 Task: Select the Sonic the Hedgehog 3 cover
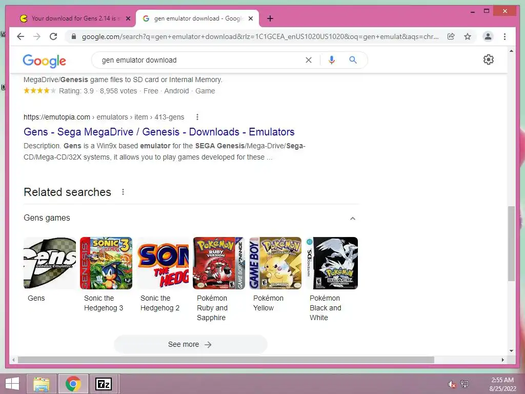pos(106,263)
